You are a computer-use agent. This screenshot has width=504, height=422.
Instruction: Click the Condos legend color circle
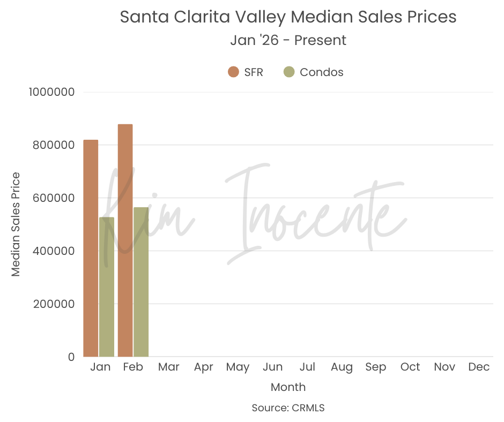[289, 72]
